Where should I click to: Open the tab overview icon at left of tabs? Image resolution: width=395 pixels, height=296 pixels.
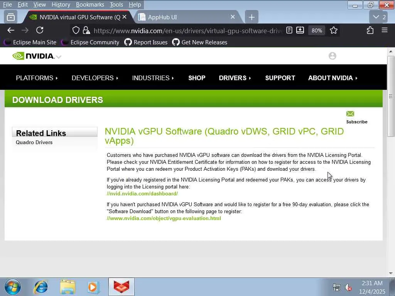tap(10, 17)
